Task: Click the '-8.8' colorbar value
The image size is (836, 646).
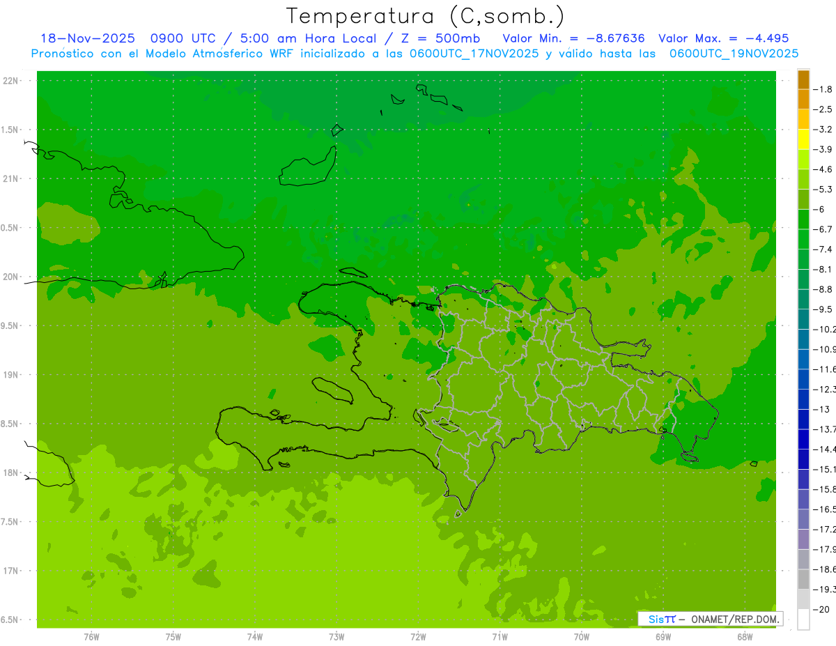Action: click(x=824, y=289)
